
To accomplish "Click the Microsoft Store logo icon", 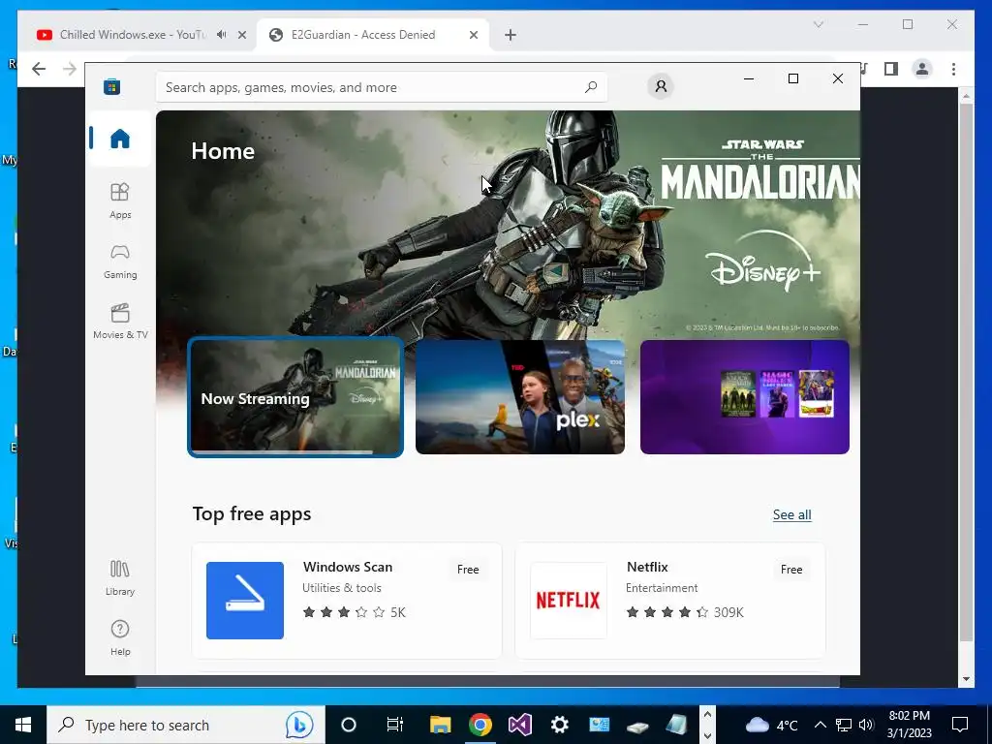I will 112,86.
